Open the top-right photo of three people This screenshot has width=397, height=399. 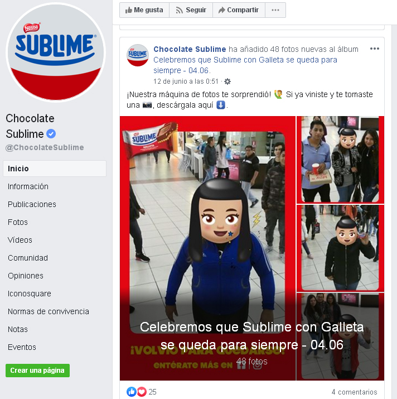(340, 160)
